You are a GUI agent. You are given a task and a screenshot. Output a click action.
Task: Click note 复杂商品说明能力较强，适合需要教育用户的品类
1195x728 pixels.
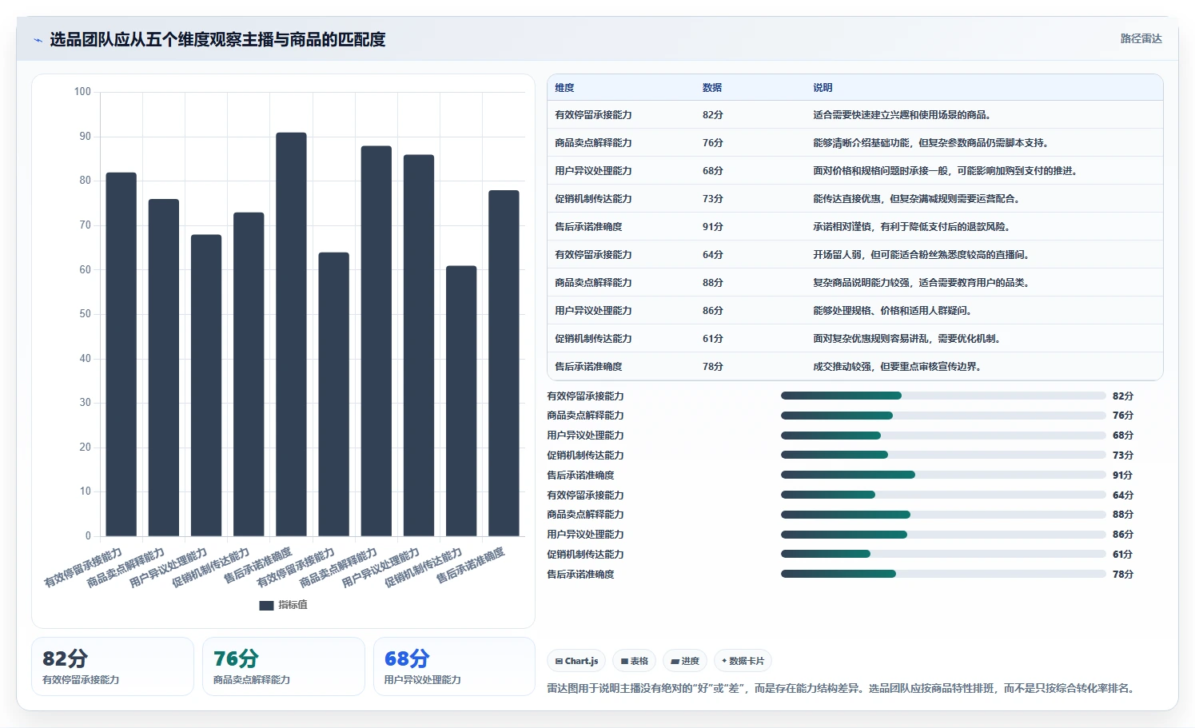[922, 283]
